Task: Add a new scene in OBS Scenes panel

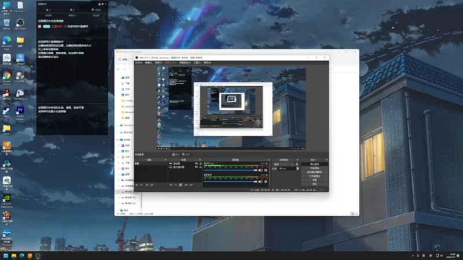Action: click(x=137, y=185)
